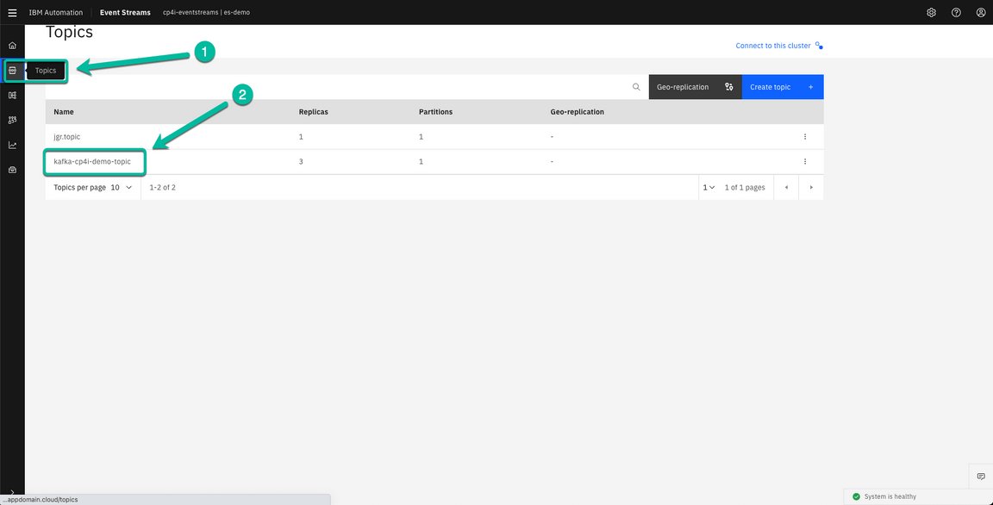Select the Topics icon in the sidebar
Viewport: 993px width, 505px height.
click(x=11, y=72)
